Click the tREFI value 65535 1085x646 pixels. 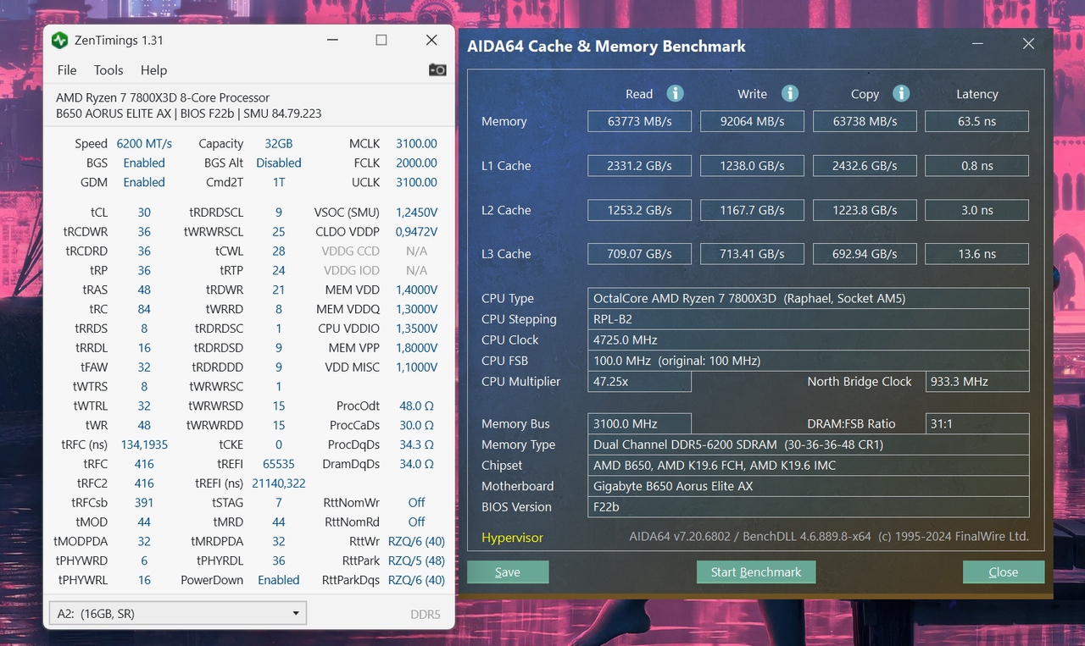(x=278, y=464)
